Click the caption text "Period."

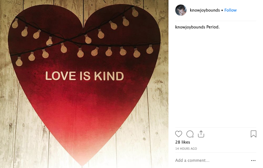213,27
